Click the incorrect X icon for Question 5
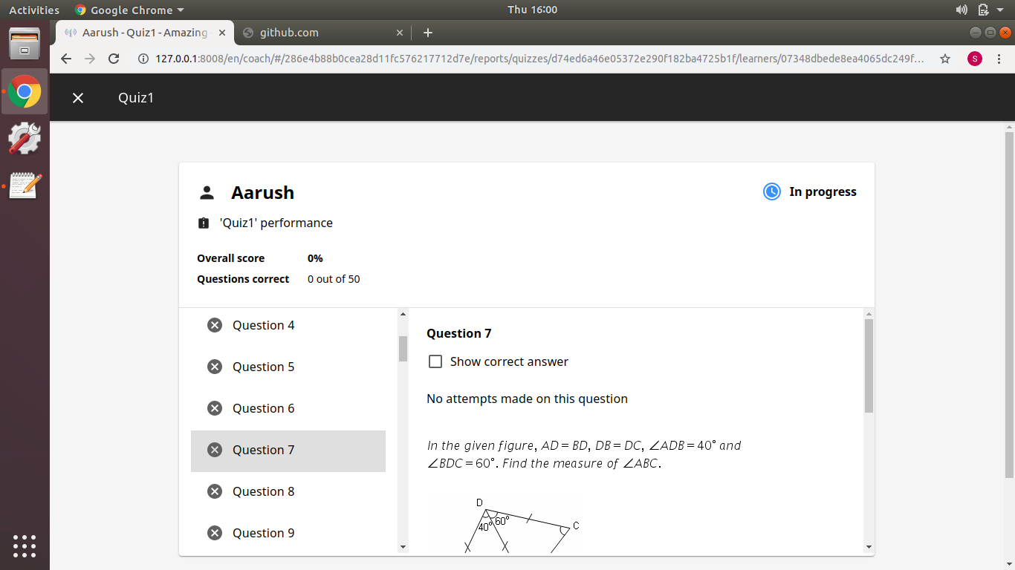Screen dimensions: 1015x570 click(215, 367)
